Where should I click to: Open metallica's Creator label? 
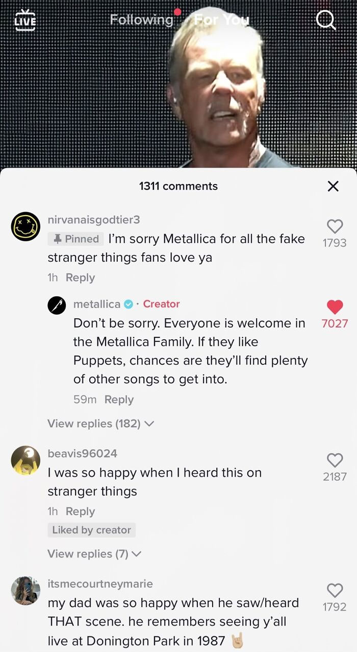coord(161,304)
